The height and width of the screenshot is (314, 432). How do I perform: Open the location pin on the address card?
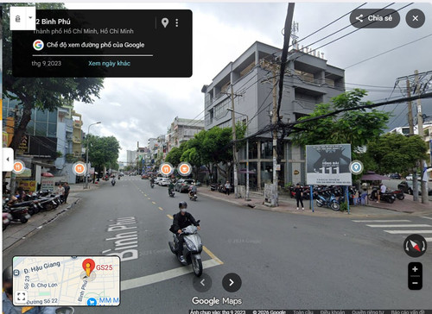pyautogui.click(x=165, y=22)
